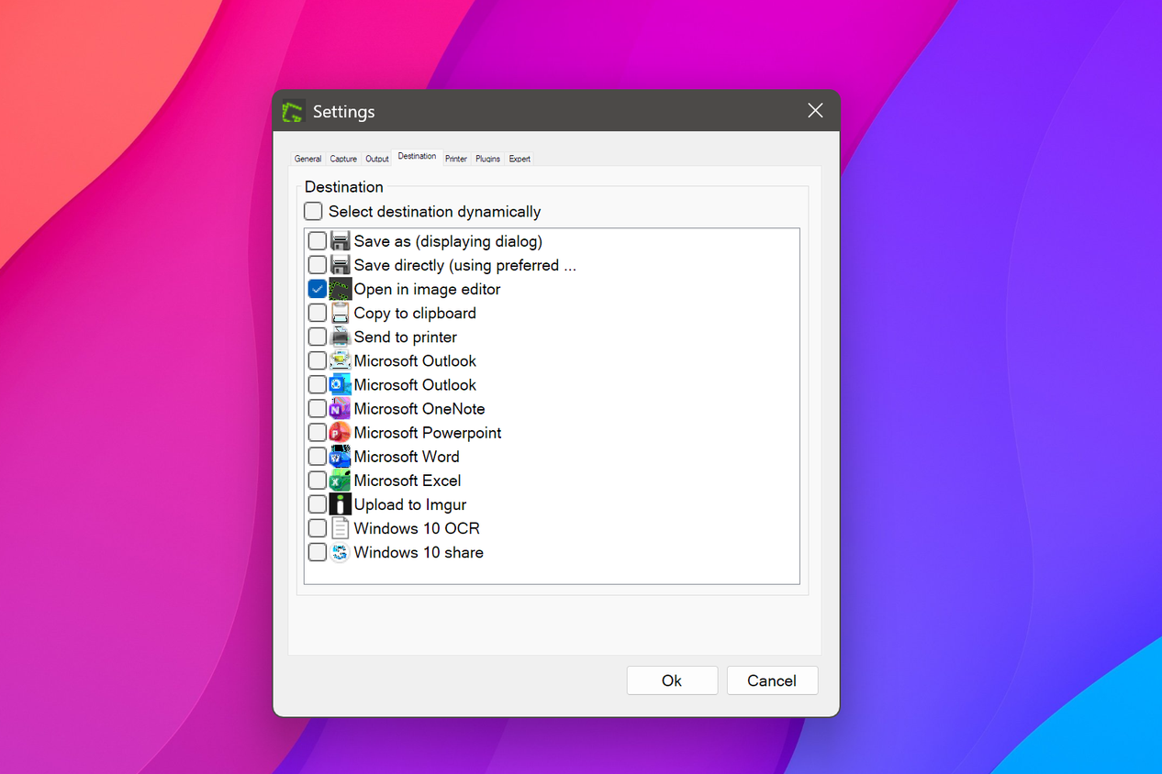Click the 'Microsoft Powerpoint' label

coord(428,432)
